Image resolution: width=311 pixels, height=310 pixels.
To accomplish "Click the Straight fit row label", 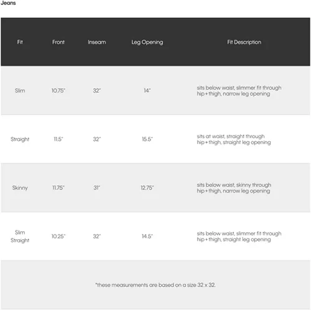I will 20,139.
